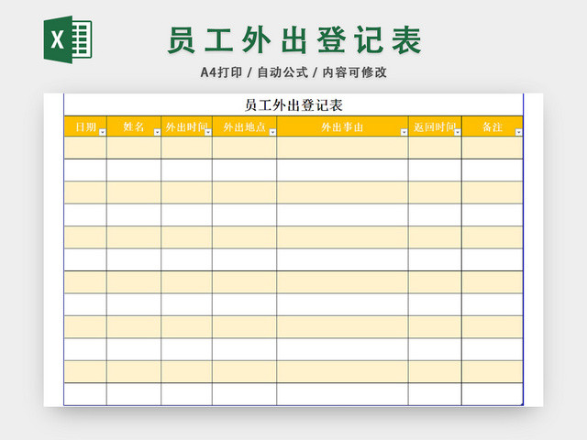587x440 pixels.
Task: Click the green Excel logo icon
Action: tap(68, 39)
